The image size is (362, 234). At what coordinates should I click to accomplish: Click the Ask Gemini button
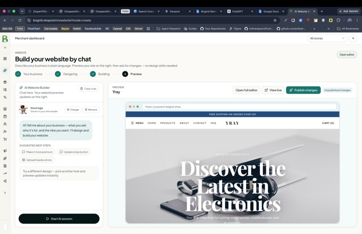point(349,11)
